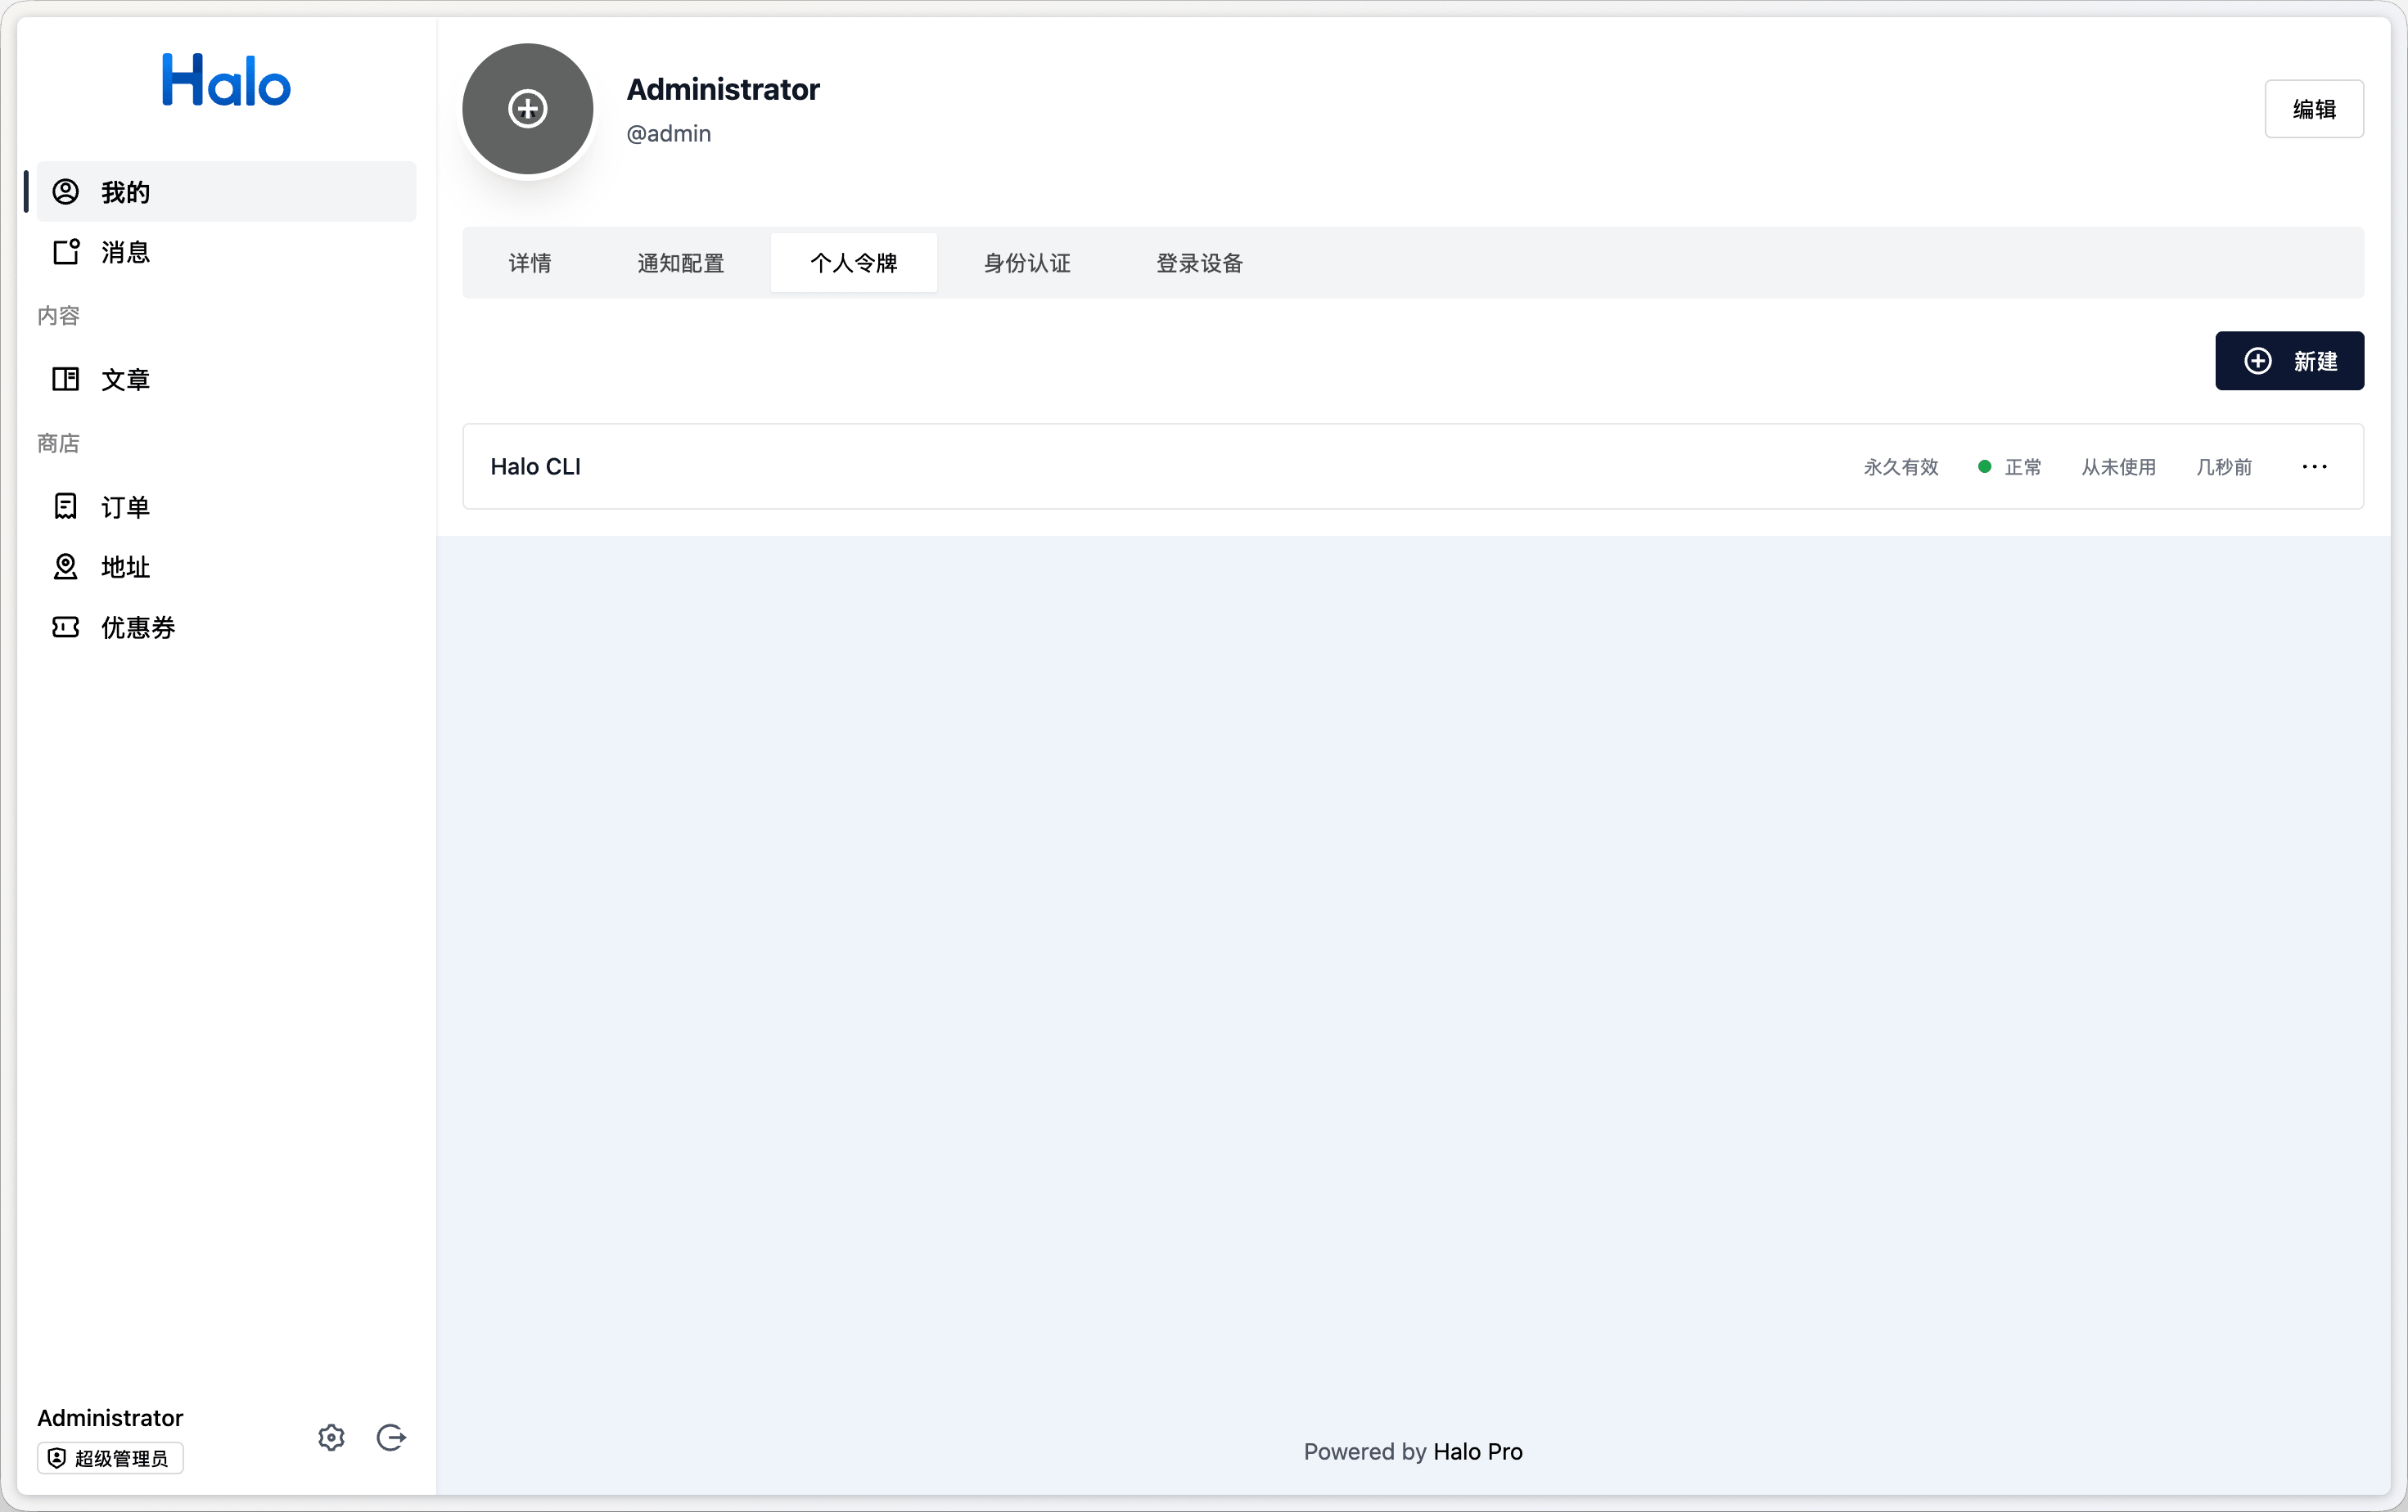The height and width of the screenshot is (1512, 2408).
Task: Open 订单 in the sidebar
Action: [226, 506]
